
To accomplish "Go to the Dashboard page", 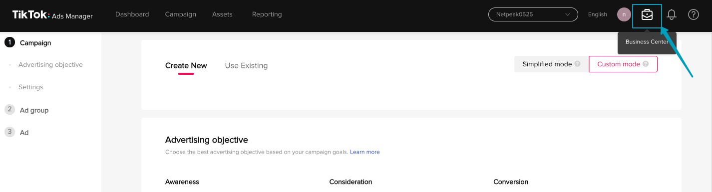I will pos(132,14).
